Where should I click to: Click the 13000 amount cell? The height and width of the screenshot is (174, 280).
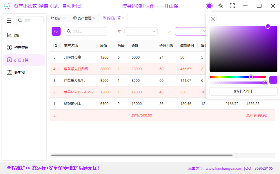click(137, 104)
